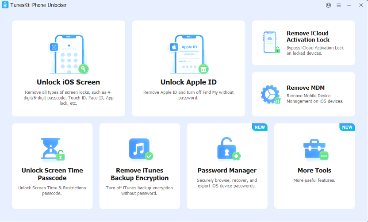Open Remove iTunes Backup Encryption heading
368x222 pixels.
[x=140, y=174]
